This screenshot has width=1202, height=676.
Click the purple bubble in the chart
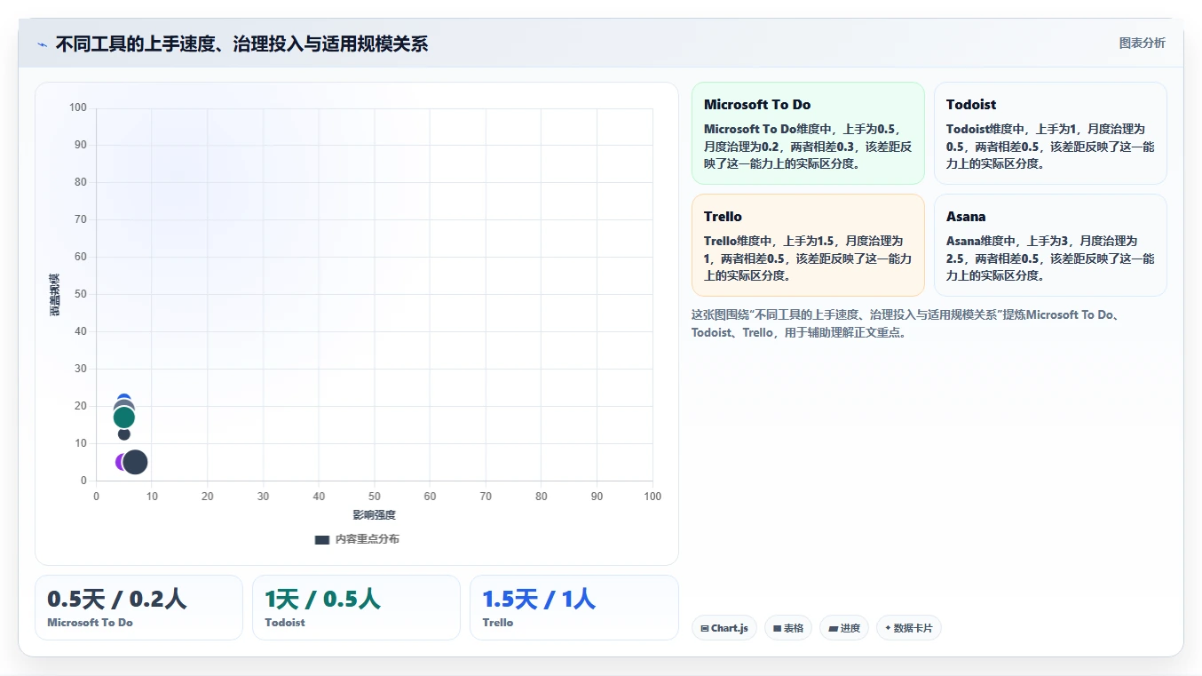coord(120,462)
